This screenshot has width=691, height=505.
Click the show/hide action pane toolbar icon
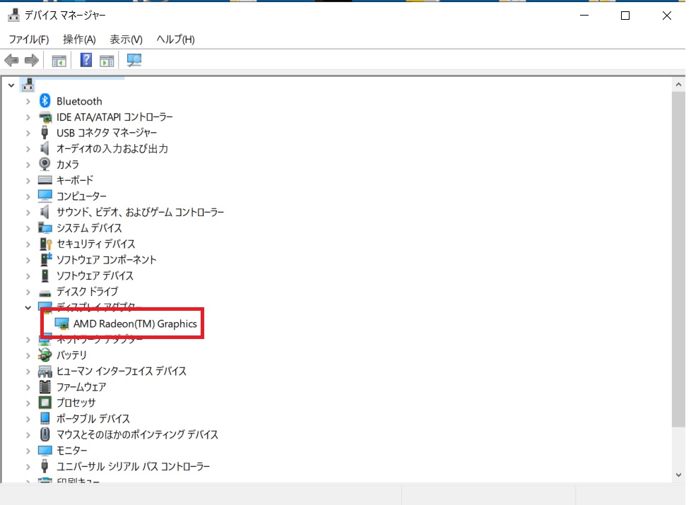107,60
